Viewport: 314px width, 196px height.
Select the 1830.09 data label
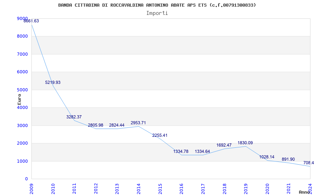click(x=245, y=143)
